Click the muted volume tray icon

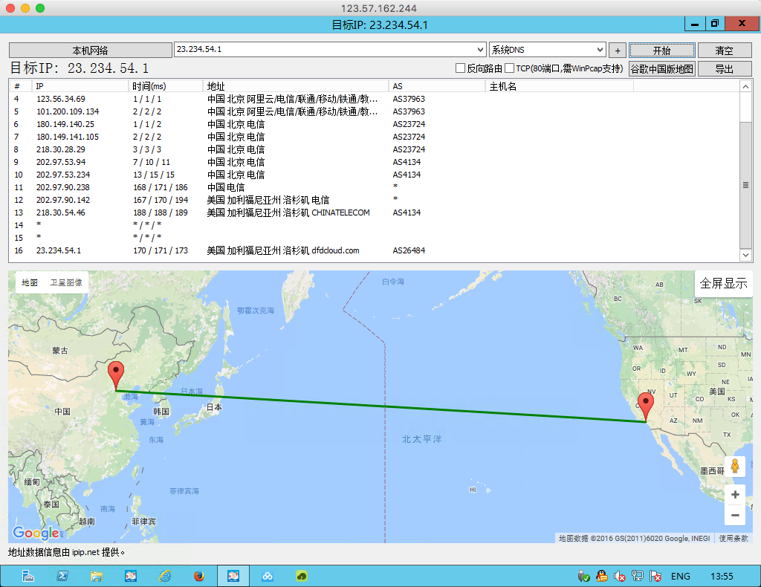click(x=620, y=576)
